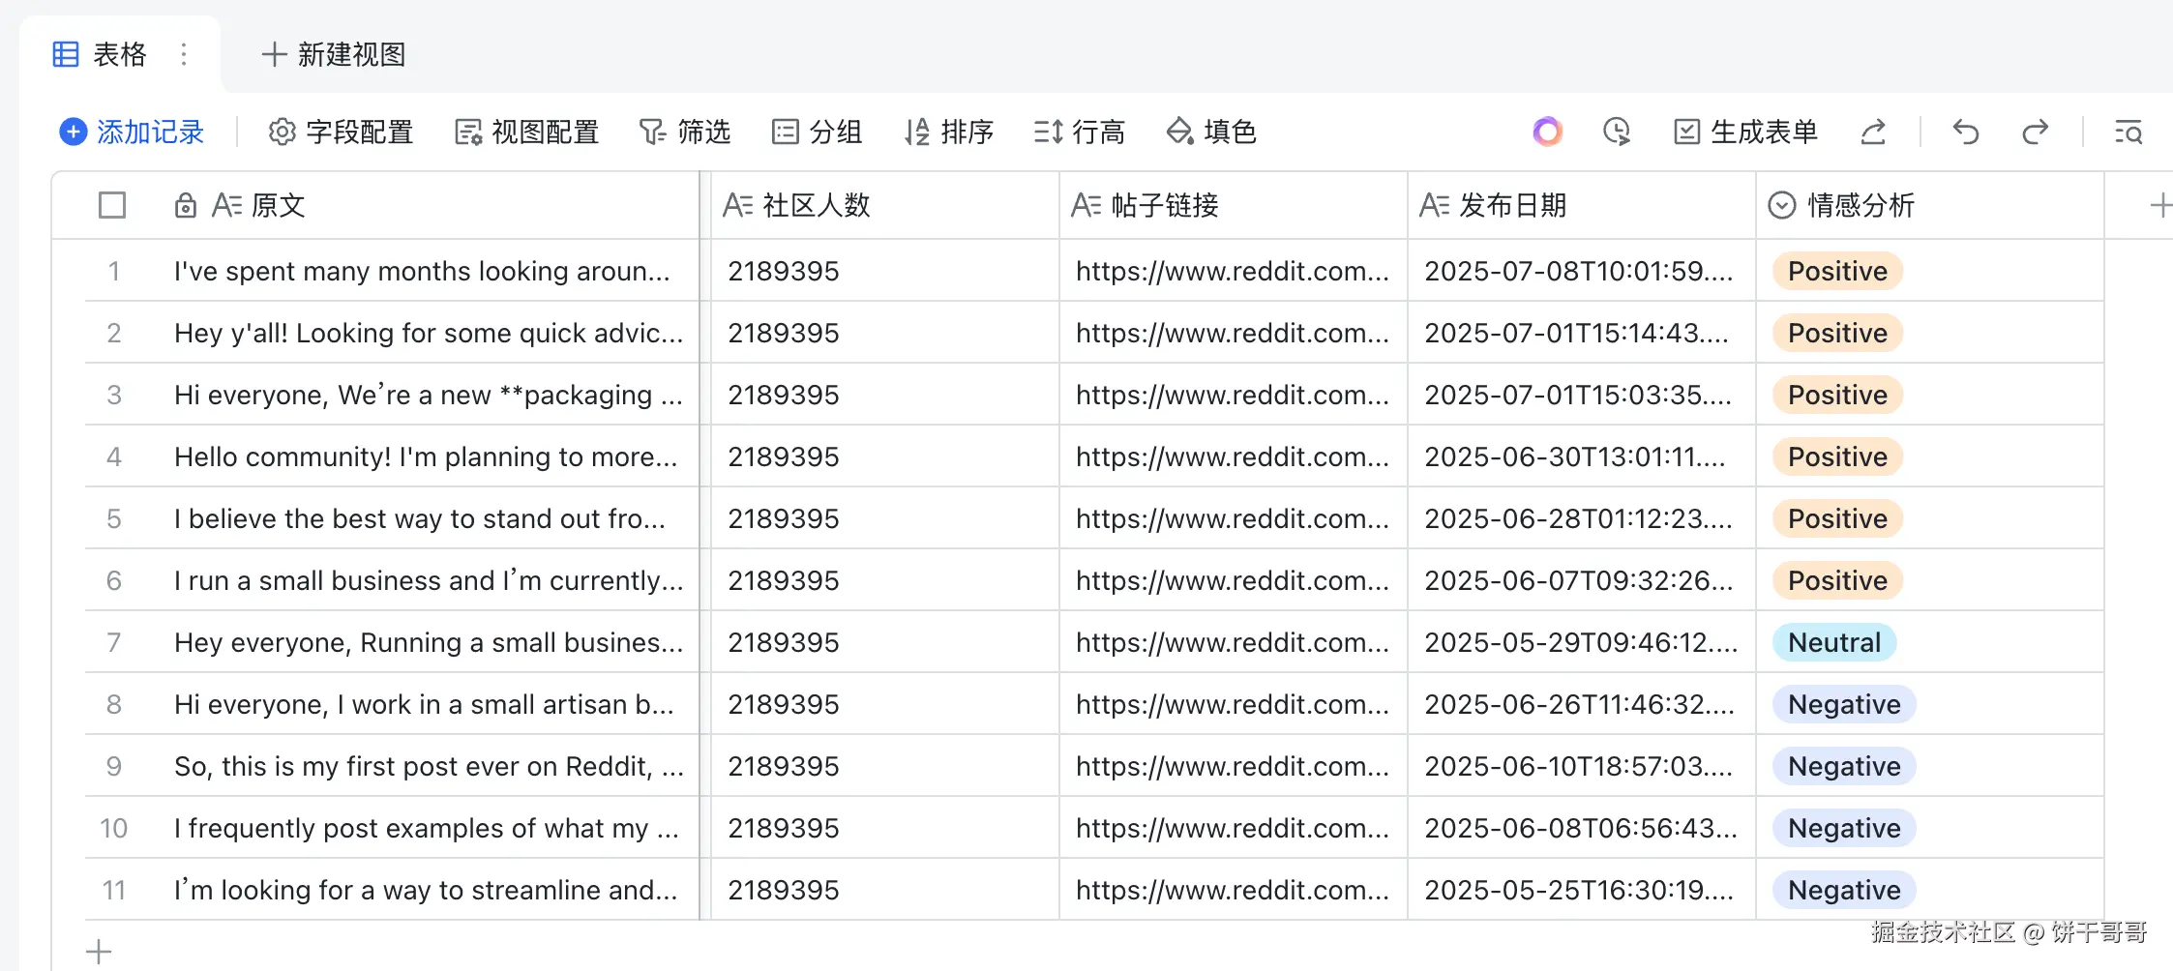This screenshot has width=2173, height=971.
Task: Select the 帖子链接 column header
Action: pos(1234,205)
